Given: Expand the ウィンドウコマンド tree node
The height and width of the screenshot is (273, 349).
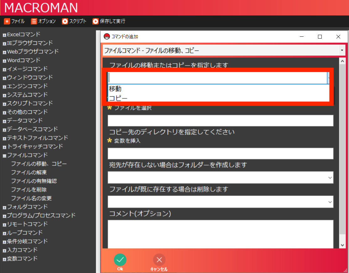Looking at the screenshot, I should 4,78.
